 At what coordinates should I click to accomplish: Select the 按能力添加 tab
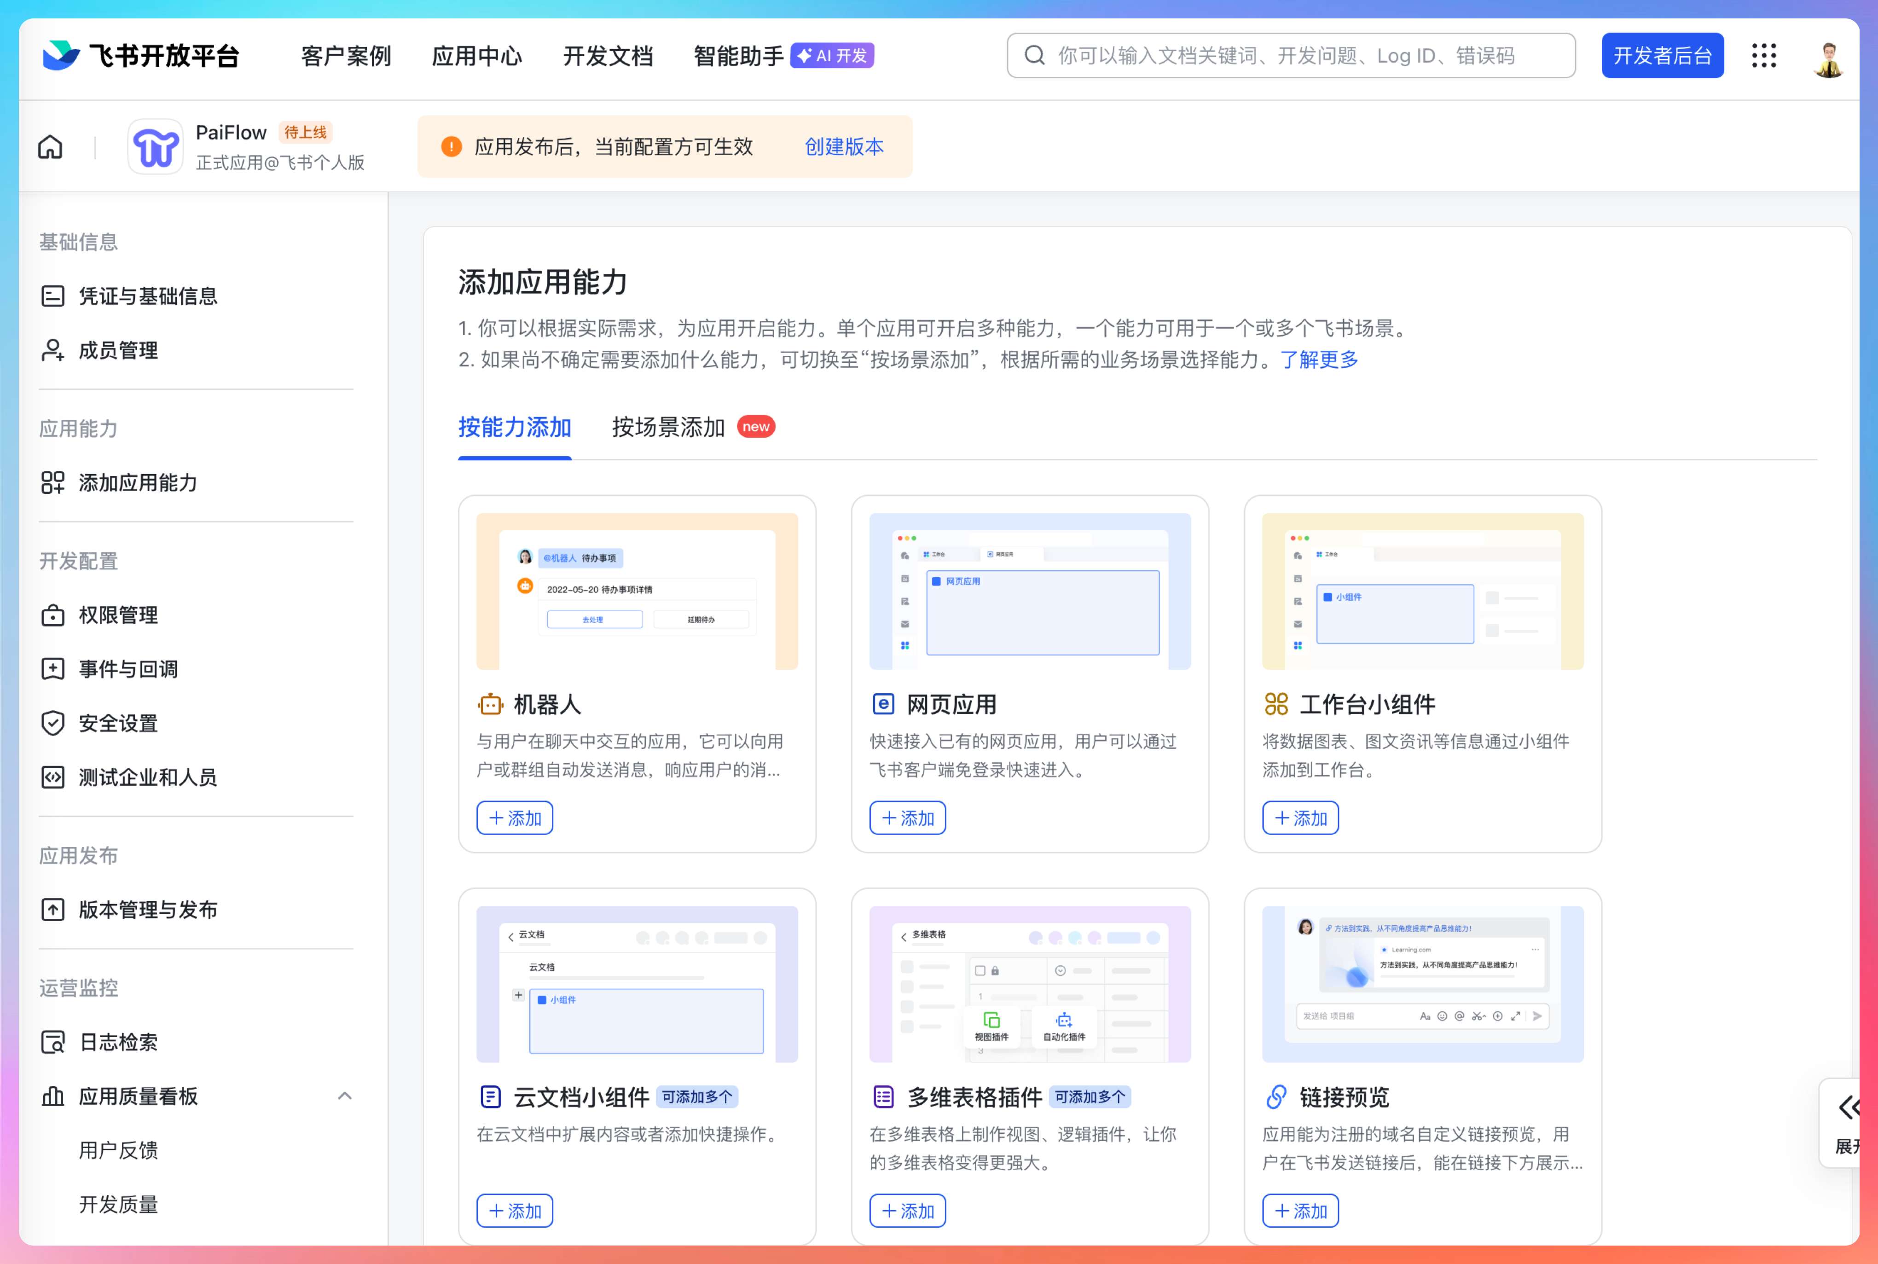[x=514, y=427]
